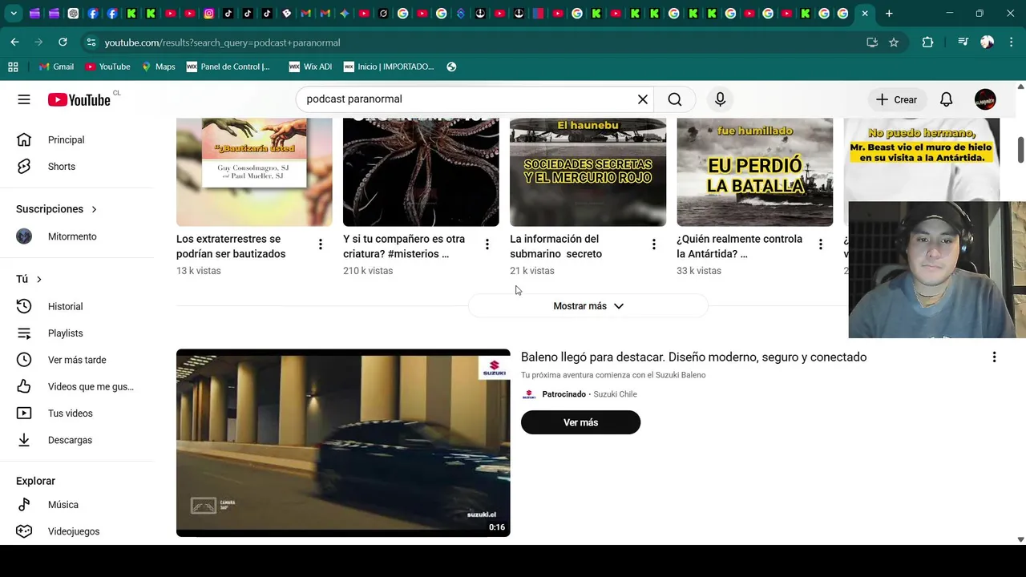Click the Crear button
The width and height of the screenshot is (1026, 577).
(896, 99)
